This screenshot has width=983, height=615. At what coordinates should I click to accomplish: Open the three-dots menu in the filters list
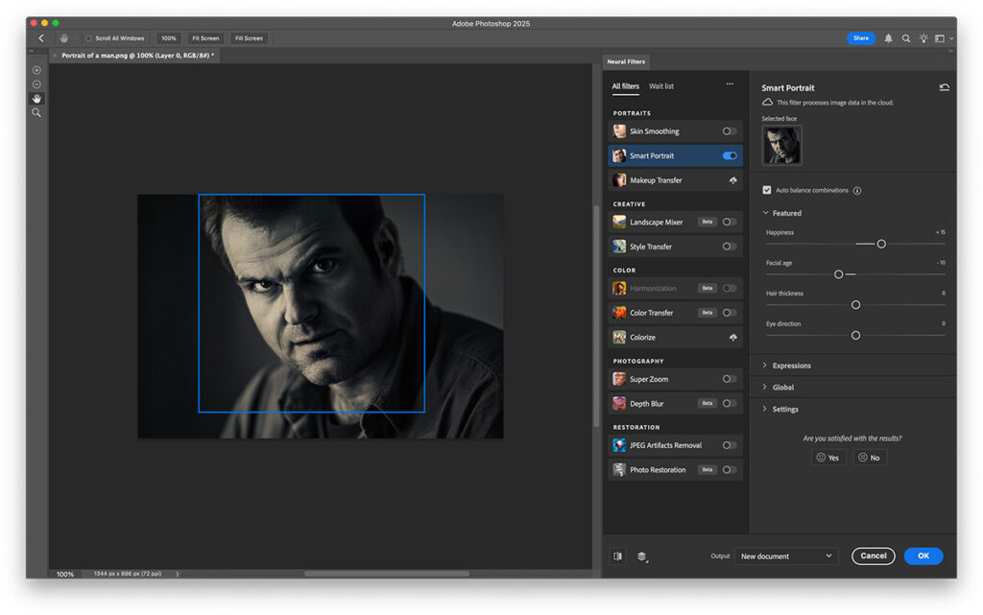click(730, 83)
